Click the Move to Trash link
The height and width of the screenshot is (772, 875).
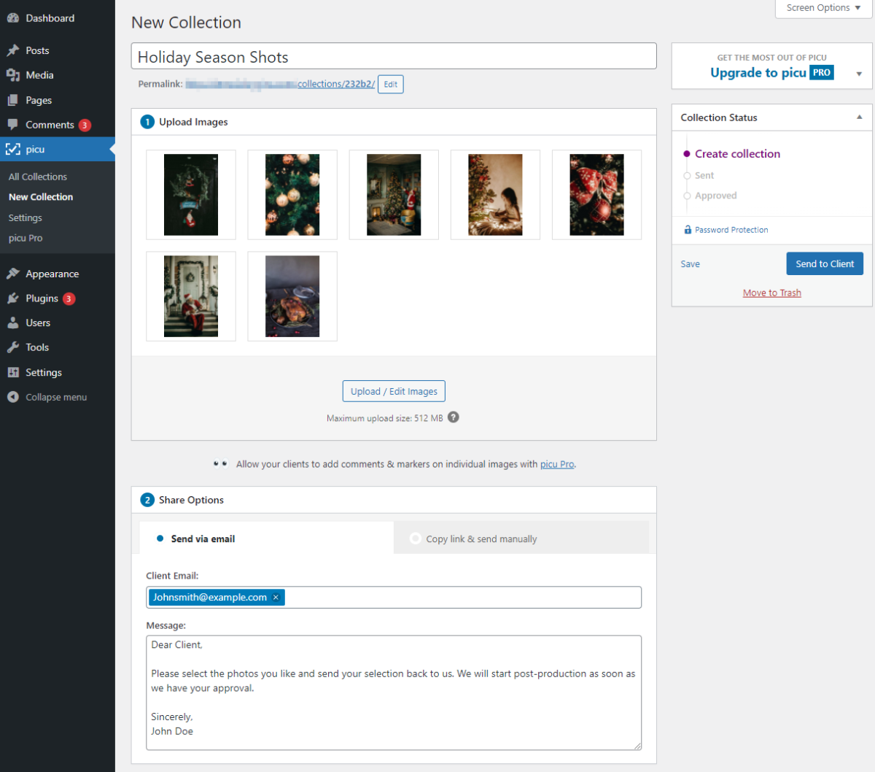point(771,293)
